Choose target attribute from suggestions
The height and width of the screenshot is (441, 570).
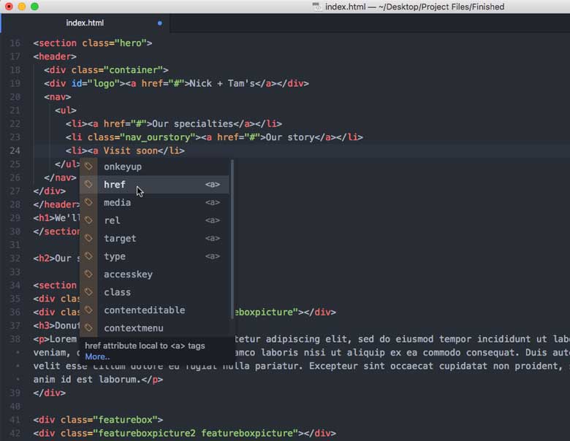coord(154,238)
